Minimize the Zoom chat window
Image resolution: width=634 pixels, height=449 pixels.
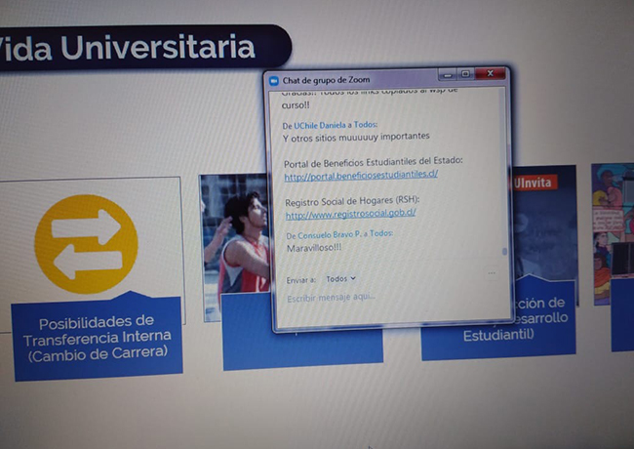tap(448, 74)
